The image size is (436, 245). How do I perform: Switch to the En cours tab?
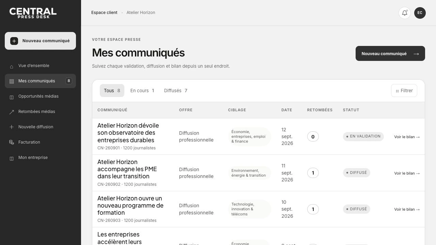(142, 91)
